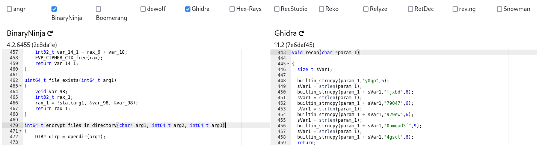Click the 'return;' line in Ghidra
The width and height of the screenshot is (539, 148).
pyautogui.click(x=307, y=143)
